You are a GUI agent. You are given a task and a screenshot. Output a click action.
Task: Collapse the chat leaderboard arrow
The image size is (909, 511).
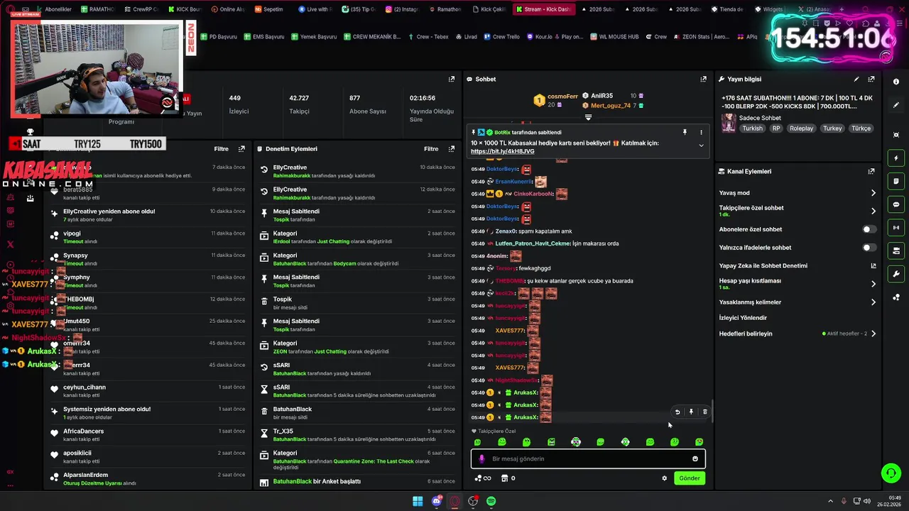[588, 117]
